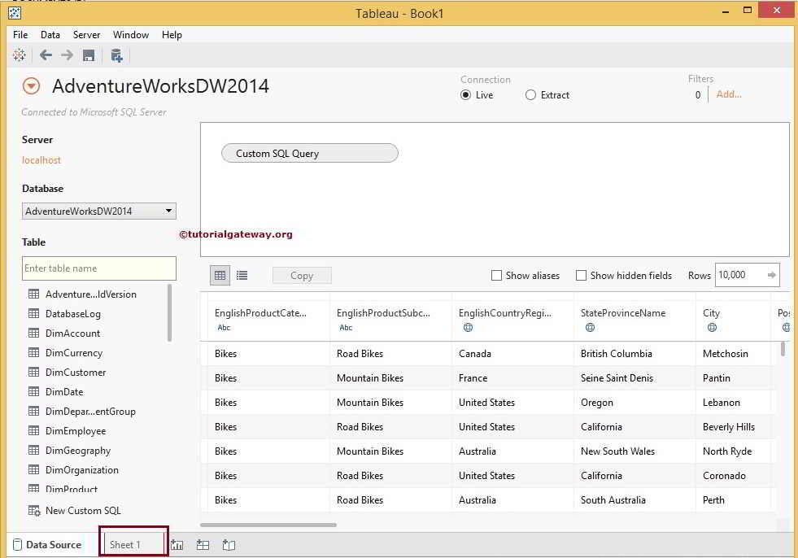Open the Server menu

86,35
